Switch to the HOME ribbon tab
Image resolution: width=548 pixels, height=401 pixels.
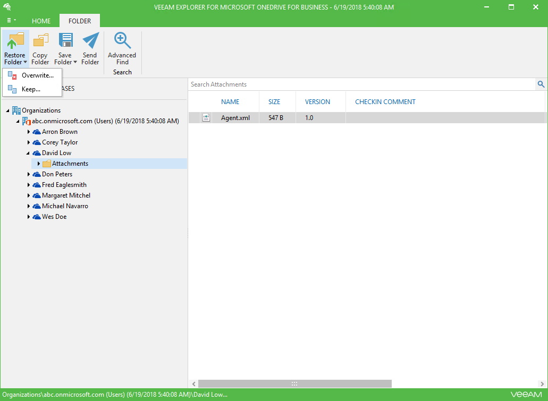[41, 21]
